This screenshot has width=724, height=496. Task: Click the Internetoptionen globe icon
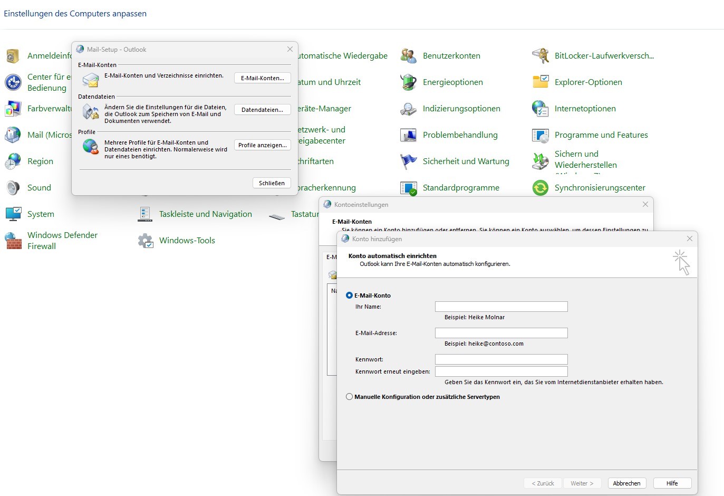[540, 109]
